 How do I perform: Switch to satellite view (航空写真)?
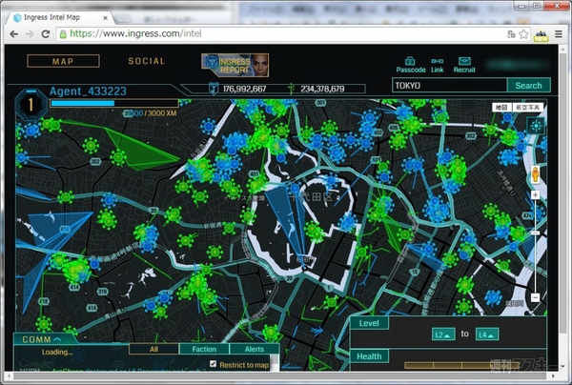[528, 107]
